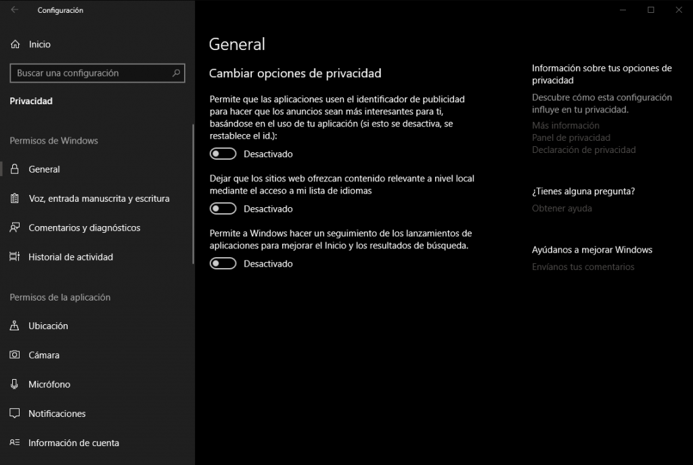Click the Permisos de la aplicación header

(60, 297)
